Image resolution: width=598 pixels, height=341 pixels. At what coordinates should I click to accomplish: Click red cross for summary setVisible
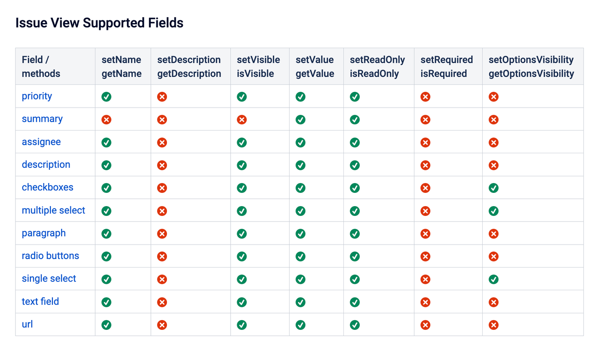click(242, 120)
